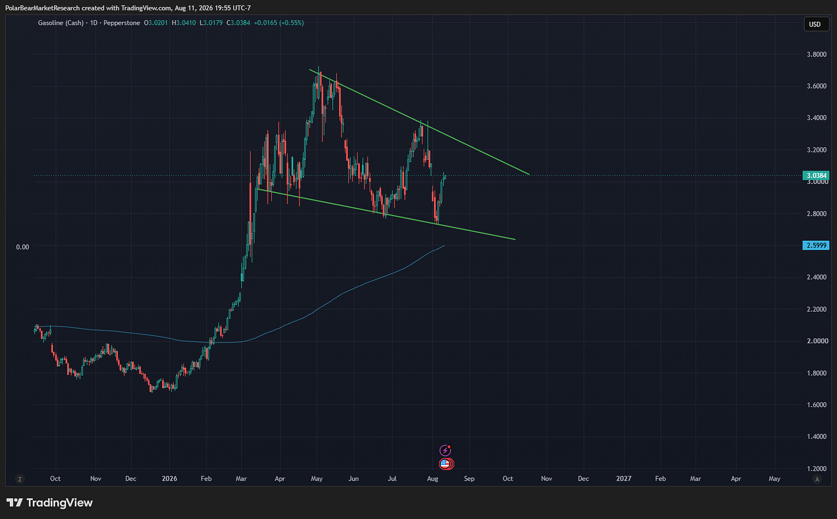The height and width of the screenshot is (519, 837).
Task: Click the low value L3.0179
Action: [211, 23]
